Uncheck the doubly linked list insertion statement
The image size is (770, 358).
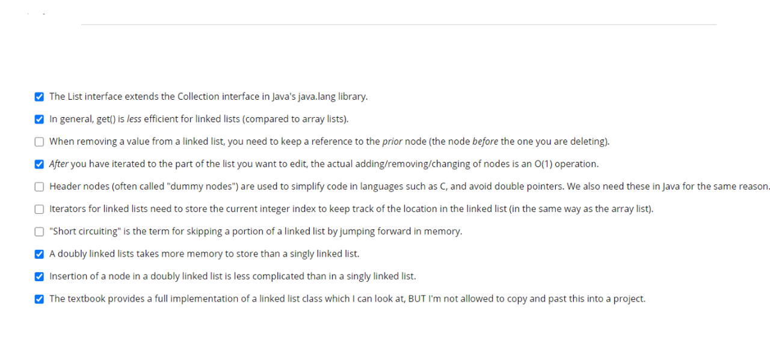coord(39,276)
